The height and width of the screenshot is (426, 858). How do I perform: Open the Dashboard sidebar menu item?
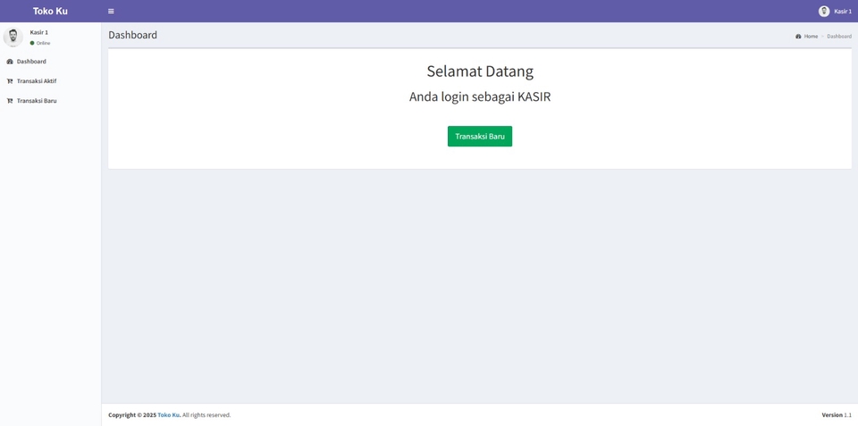click(x=50, y=62)
